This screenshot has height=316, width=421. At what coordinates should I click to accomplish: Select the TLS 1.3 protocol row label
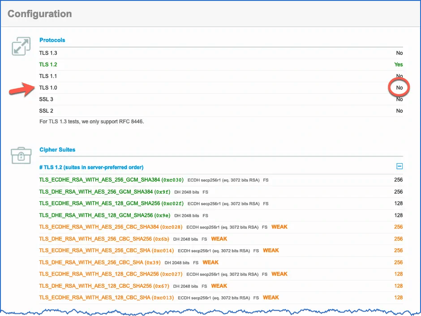tap(48, 53)
